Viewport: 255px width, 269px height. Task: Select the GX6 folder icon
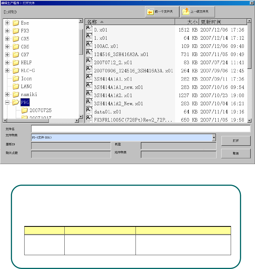pyautogui.click(x=16, y=47)
